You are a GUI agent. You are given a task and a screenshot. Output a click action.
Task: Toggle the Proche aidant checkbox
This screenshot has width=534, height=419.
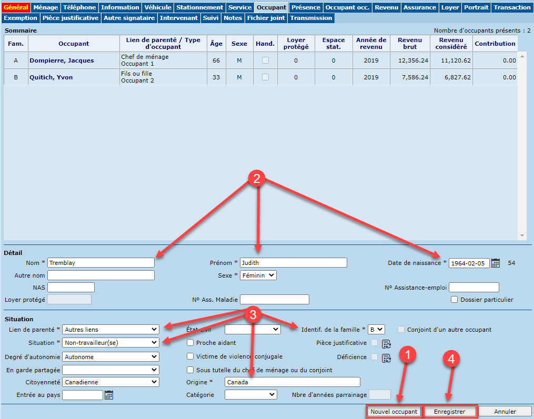coord(190,343)
